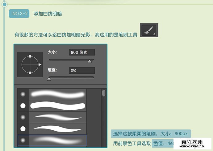213x151 pixels.
Task: Click the brush size slider handle
Action: coord(90,61)
